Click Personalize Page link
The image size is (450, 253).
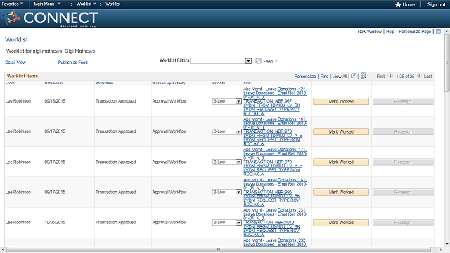[x=415, y=32]
